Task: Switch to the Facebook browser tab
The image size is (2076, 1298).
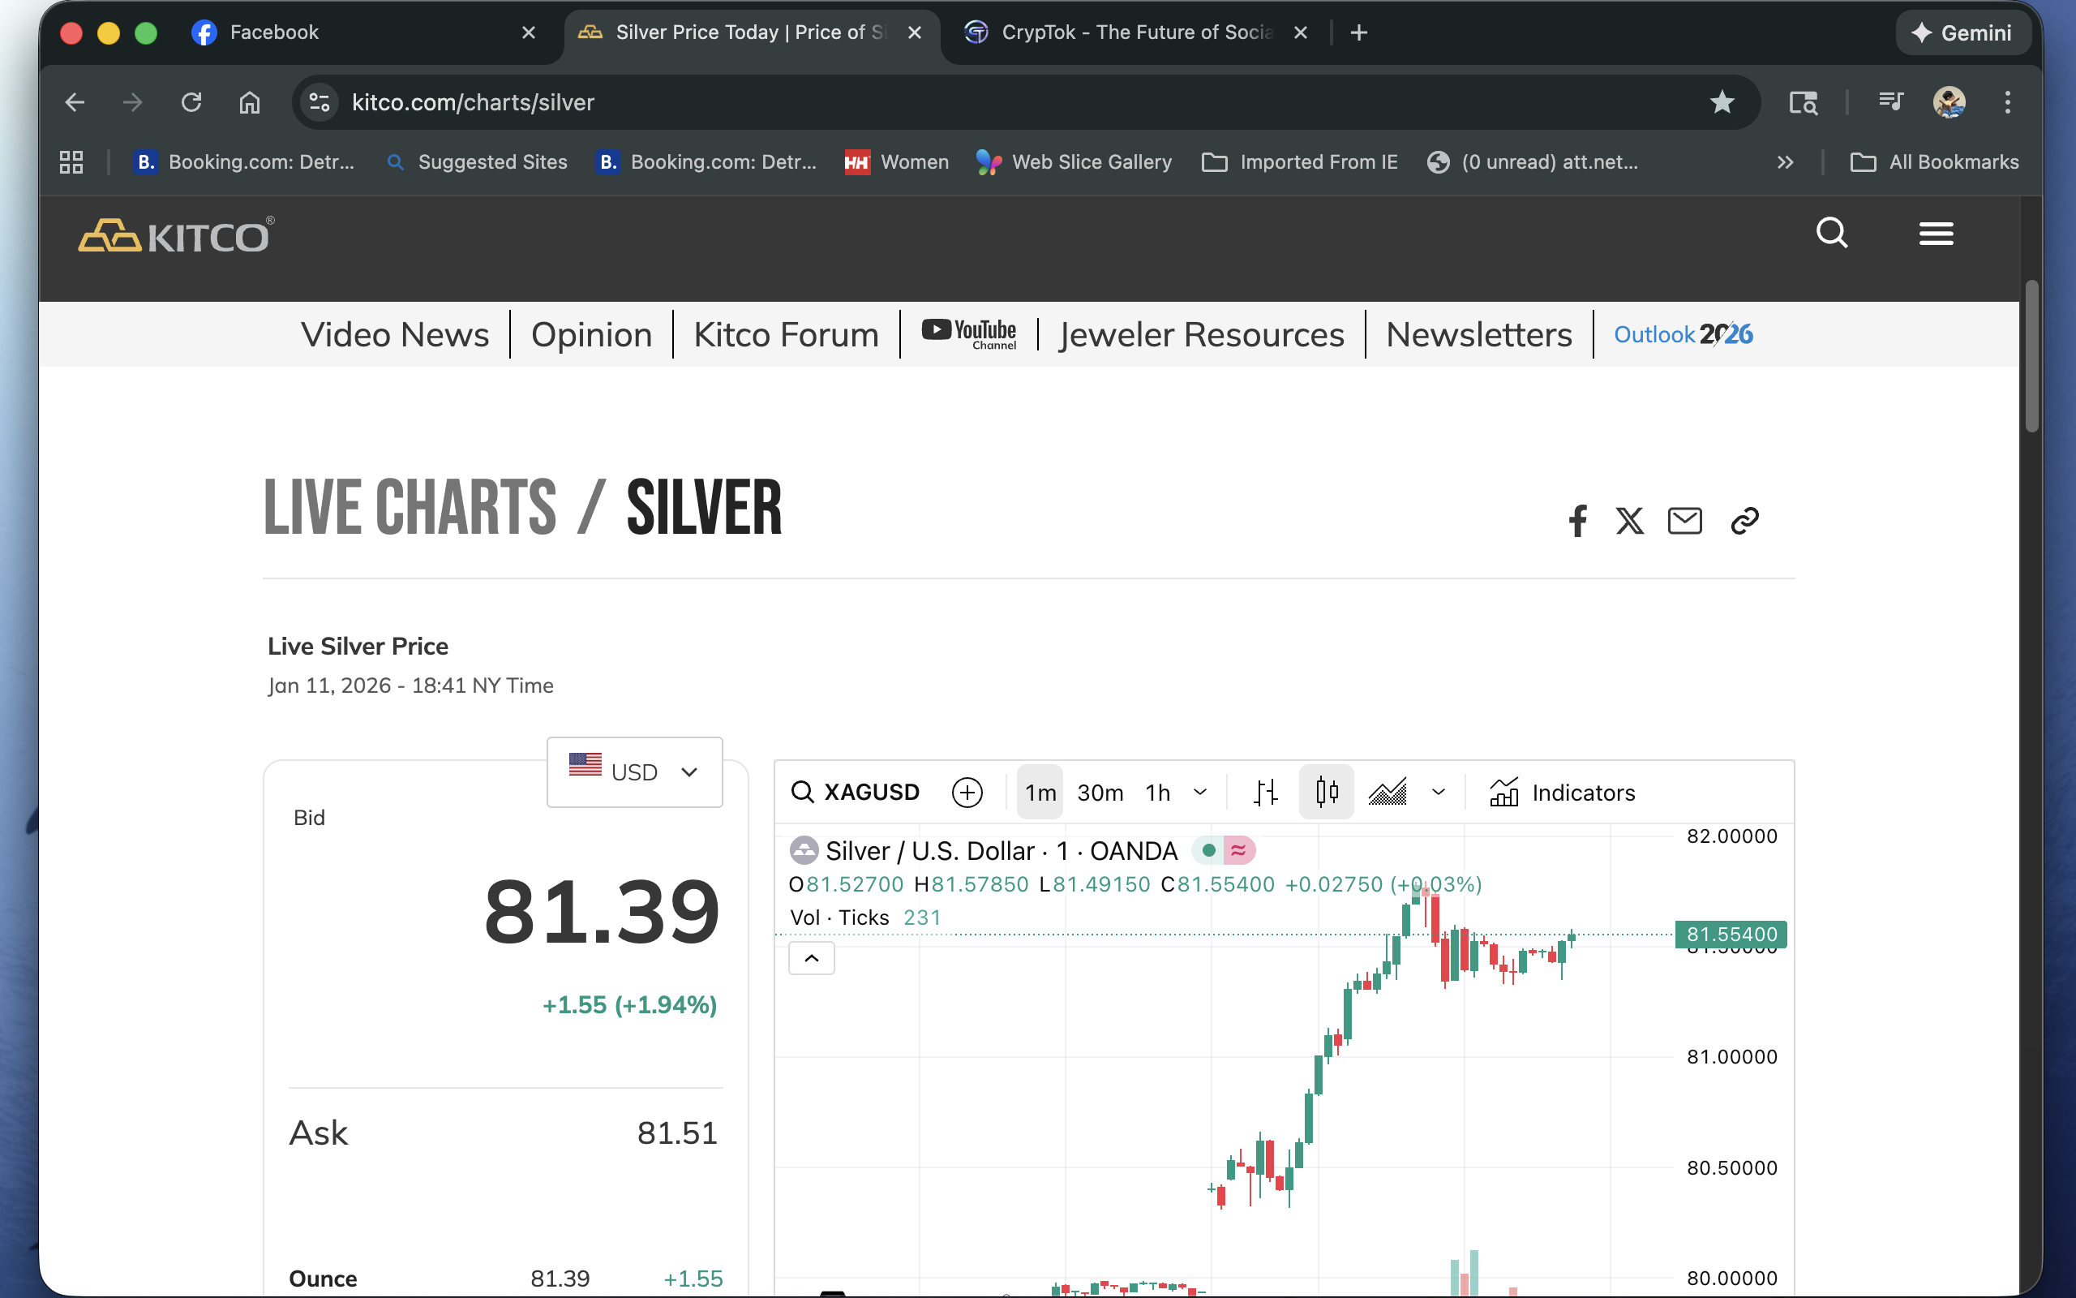Action: tap(275, 32)
